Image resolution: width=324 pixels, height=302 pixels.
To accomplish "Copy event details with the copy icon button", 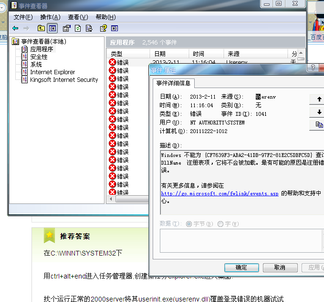I will coord(319,125).
